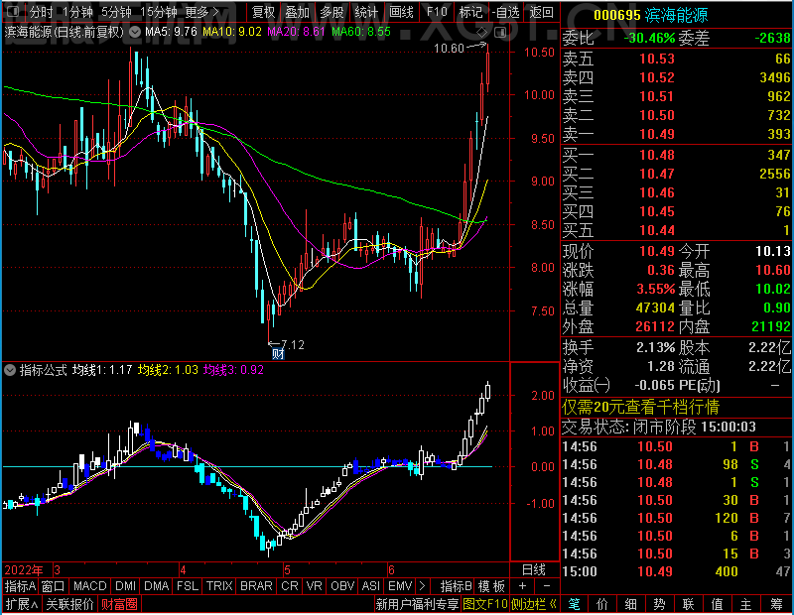Open F10 company info
Viewport: 794px width, 615px height.
click(x=437, y=12)
